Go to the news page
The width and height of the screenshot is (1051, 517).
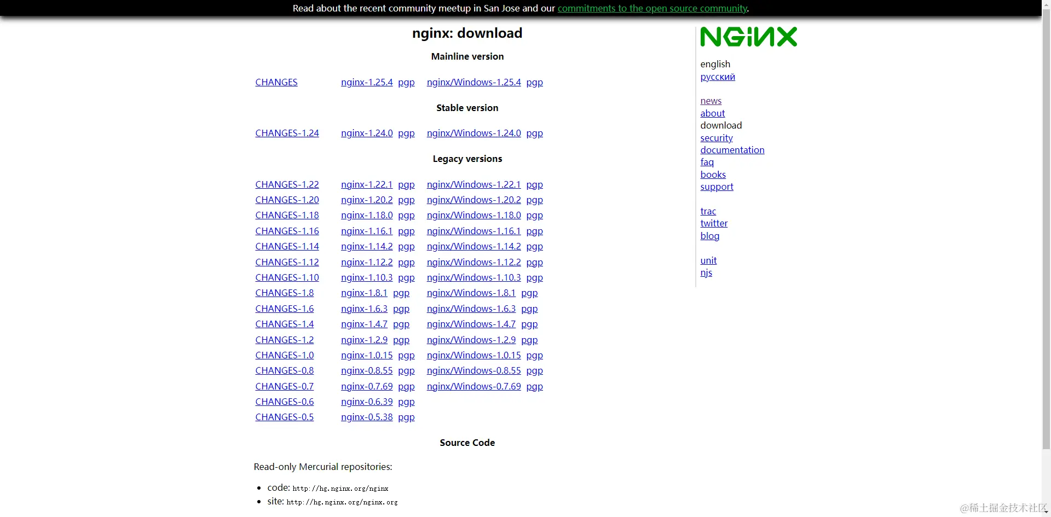[711, 101]
